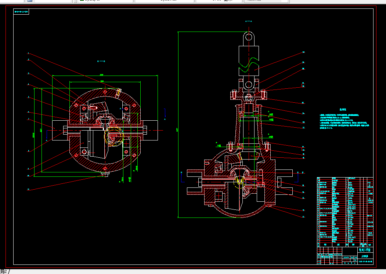The width and height of the screenshot is (386, 274).
Task: Select the institute name in title block
Action: [365, 250]
